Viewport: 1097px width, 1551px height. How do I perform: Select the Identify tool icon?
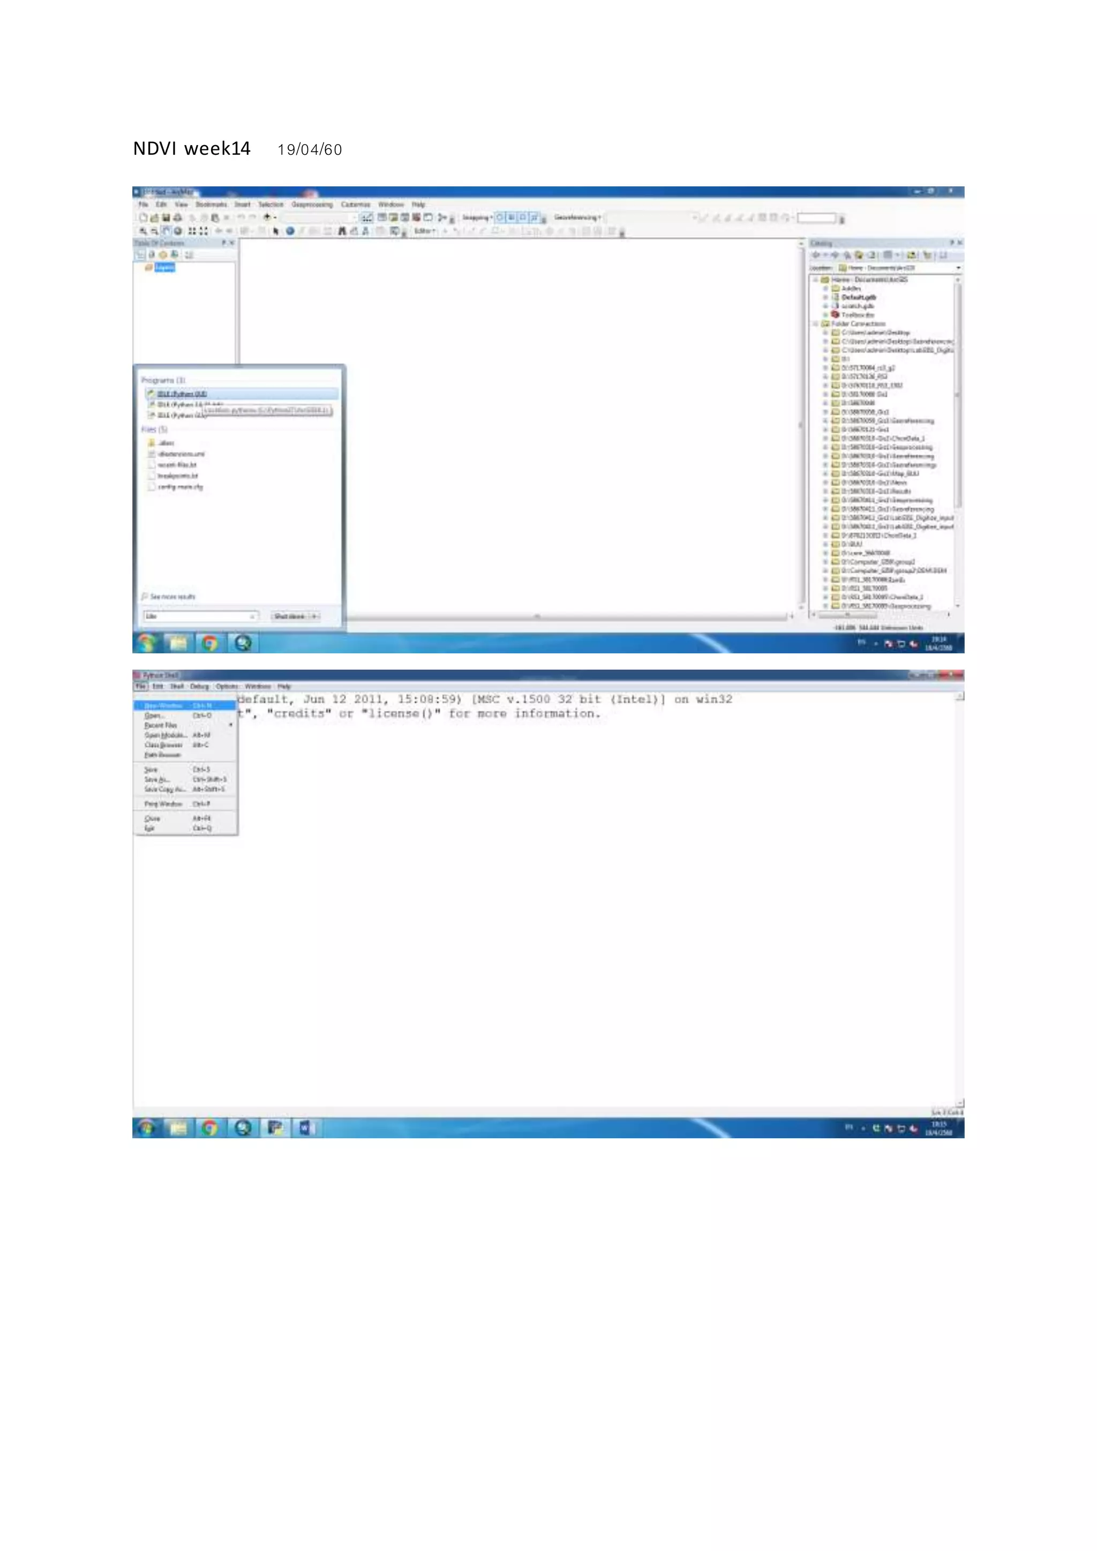click(290, 231)
